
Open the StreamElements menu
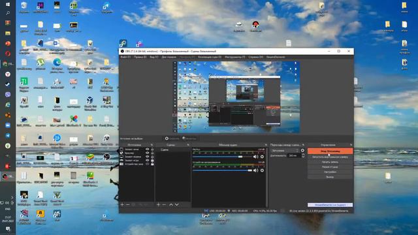click(276, 57)
